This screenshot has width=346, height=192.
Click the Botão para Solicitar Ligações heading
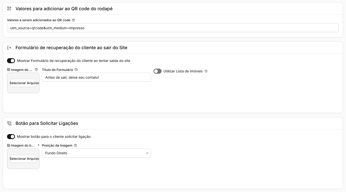click(x=47, y=123)
